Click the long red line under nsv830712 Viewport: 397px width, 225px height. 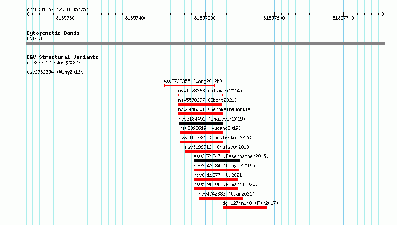205,67
